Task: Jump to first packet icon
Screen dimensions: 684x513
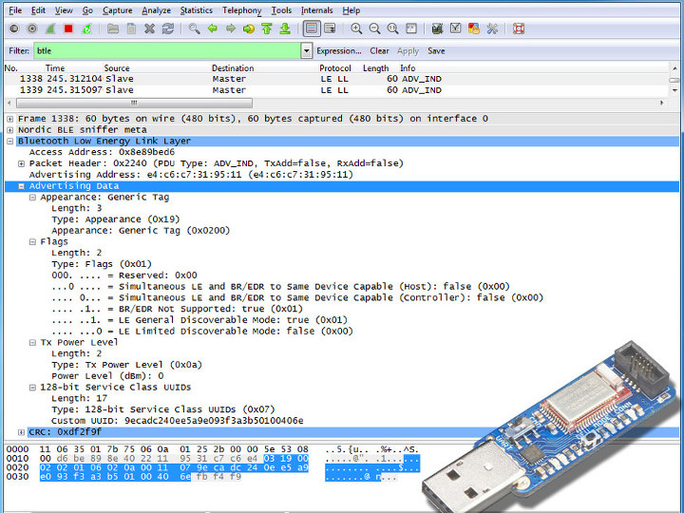Action: click(x=267, y=28)
